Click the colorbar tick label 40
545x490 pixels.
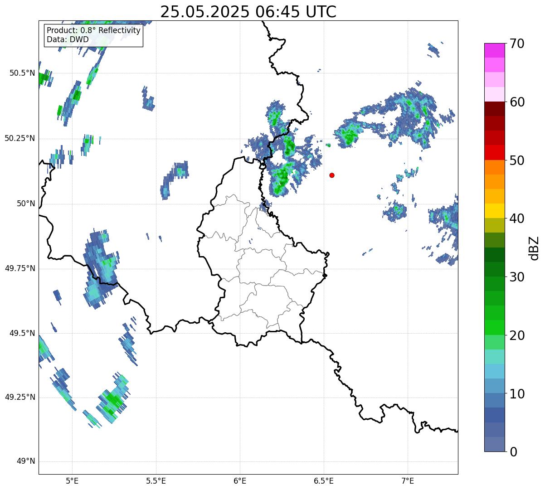pos(516,218)
